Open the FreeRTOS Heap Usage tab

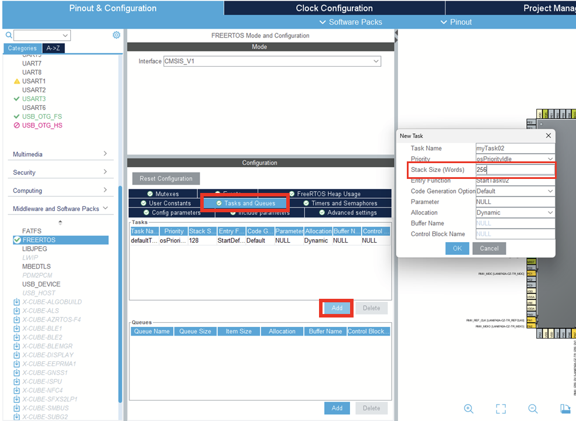tap(325, 194)
